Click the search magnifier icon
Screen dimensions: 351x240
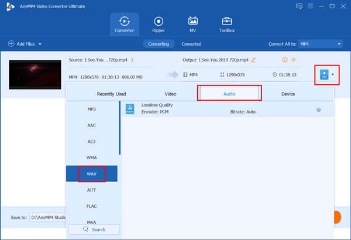point(85,229)
